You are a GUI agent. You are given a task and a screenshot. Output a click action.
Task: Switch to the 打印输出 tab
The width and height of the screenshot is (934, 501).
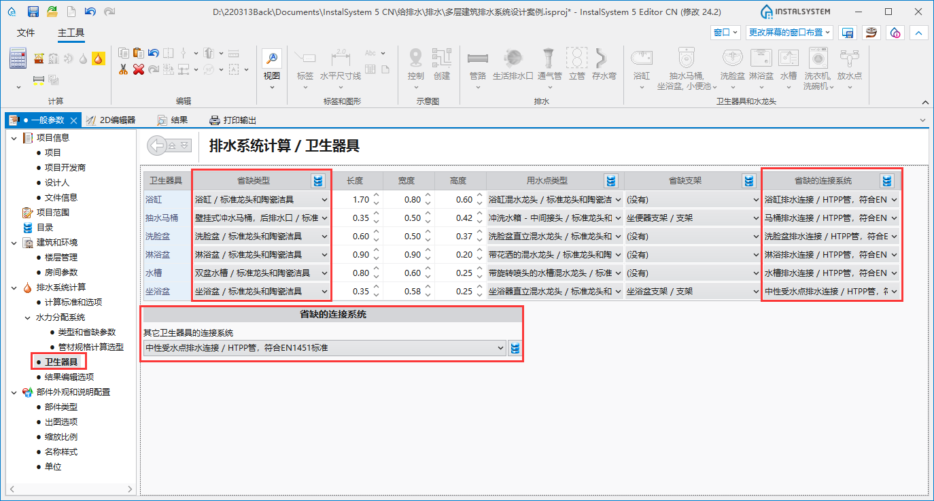pos(232,120)
